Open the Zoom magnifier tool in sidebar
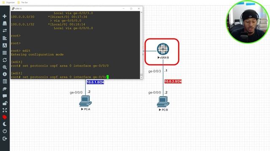Viewport: 270px width, 151px height. click(x=5, y=67)
